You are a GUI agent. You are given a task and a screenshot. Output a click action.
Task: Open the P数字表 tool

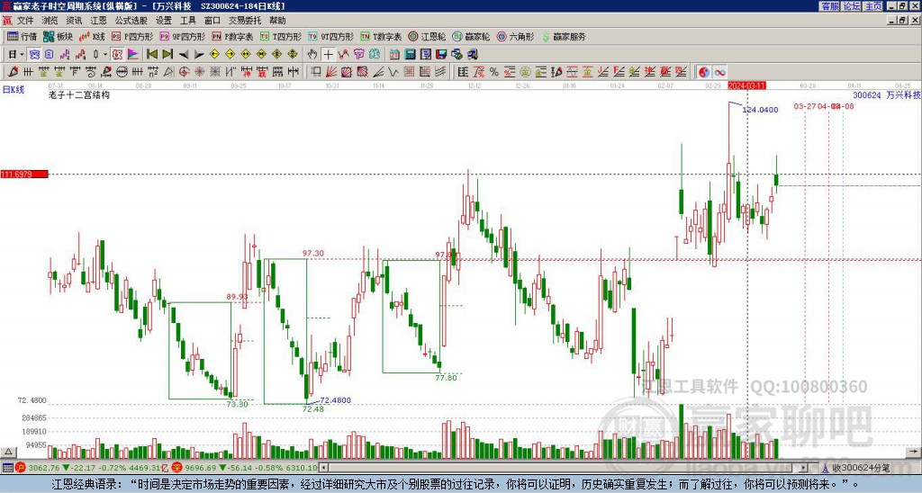(x=232, y=36)
